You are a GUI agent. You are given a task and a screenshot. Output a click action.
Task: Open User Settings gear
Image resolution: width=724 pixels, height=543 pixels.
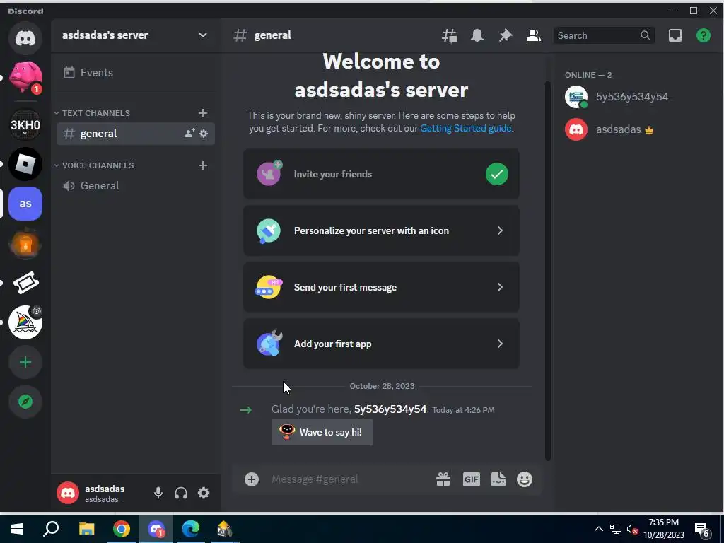pos(204,493)
